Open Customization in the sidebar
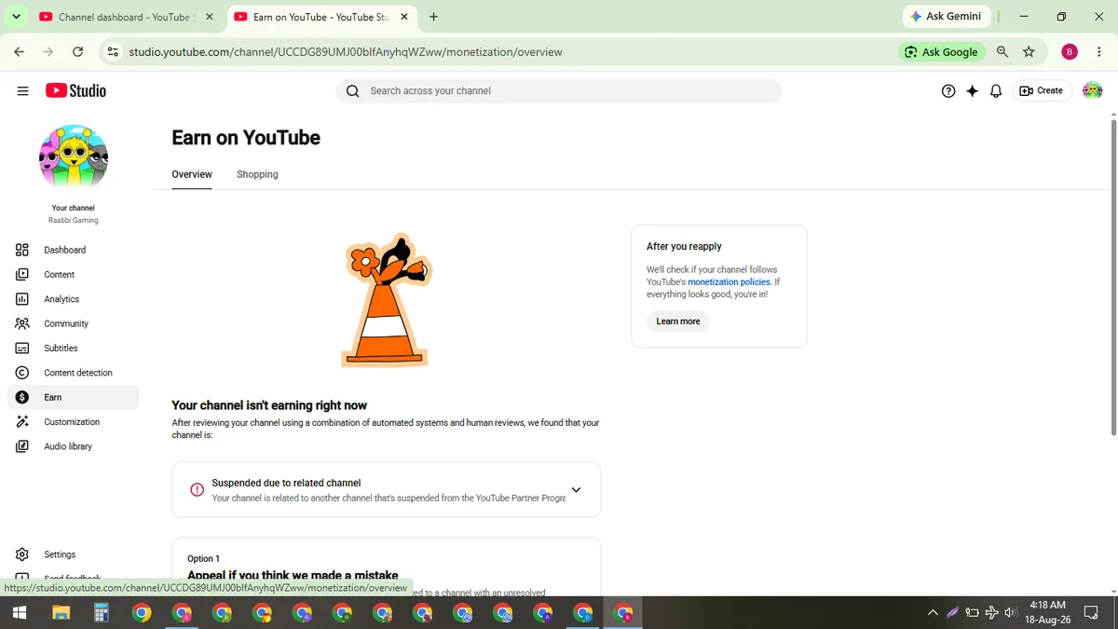 pos(73,421)
